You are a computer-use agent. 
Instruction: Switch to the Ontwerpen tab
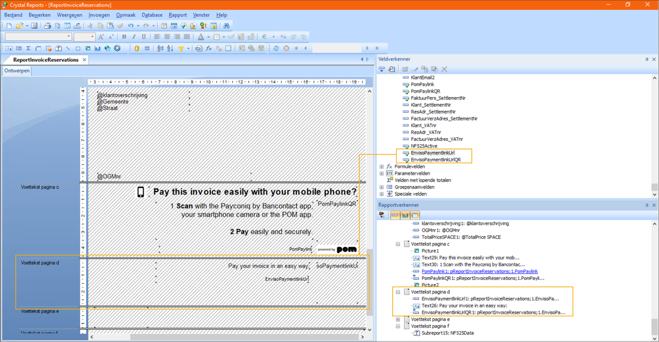(17, 70)
